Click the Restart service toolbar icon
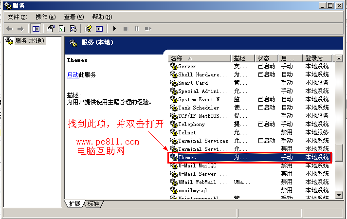The width and height of the screenshot is (347, 219). click(x=148, y=29)
